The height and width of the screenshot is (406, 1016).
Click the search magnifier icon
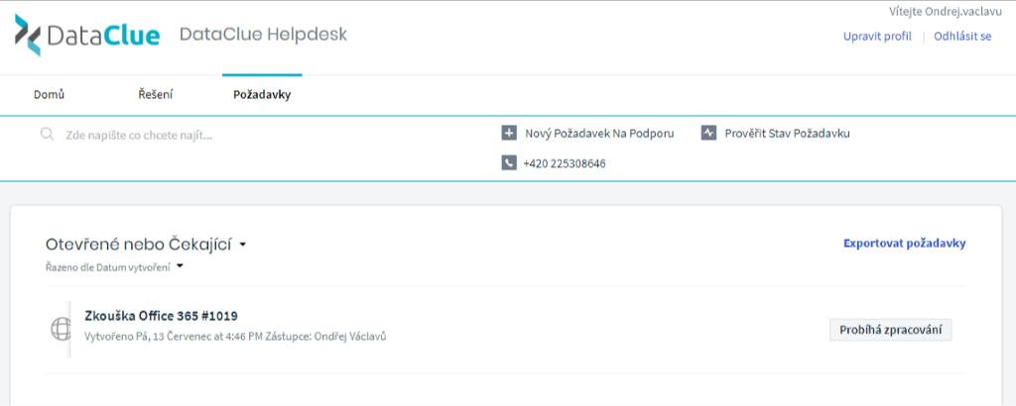(47, 134)
